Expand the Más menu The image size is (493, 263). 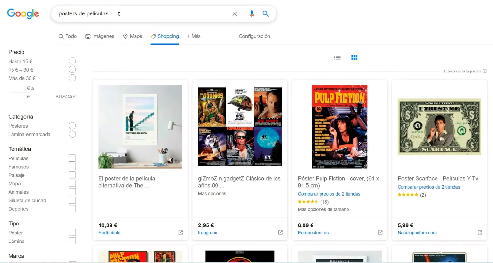194,36
